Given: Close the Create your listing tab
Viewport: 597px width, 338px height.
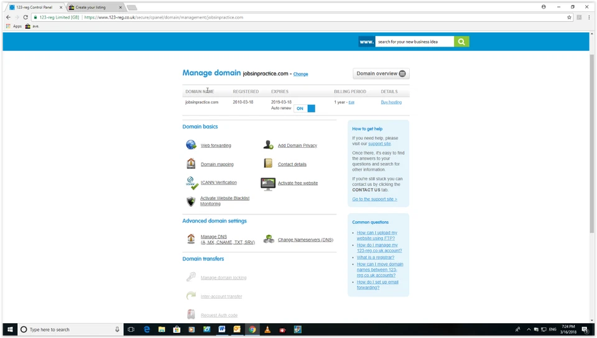Looking at the screenshot, I should point(120,7).
